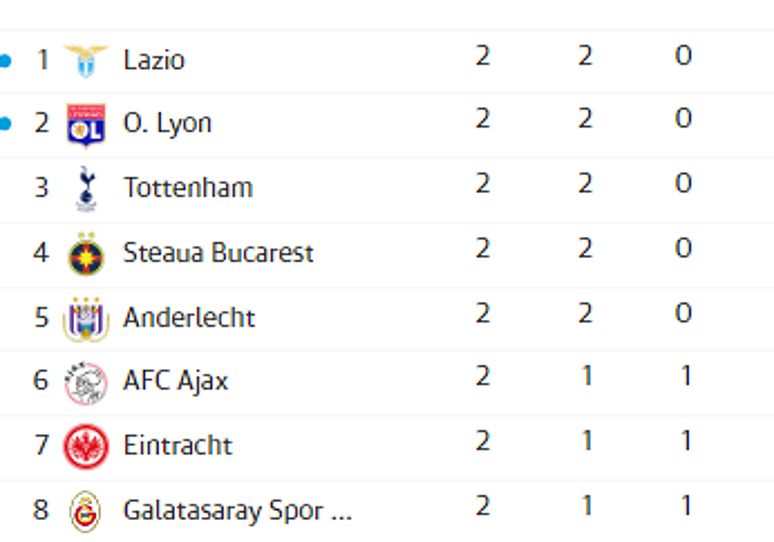Open the O. Lyon team page
The image size is (774, 542).
[x=167, y=123]
